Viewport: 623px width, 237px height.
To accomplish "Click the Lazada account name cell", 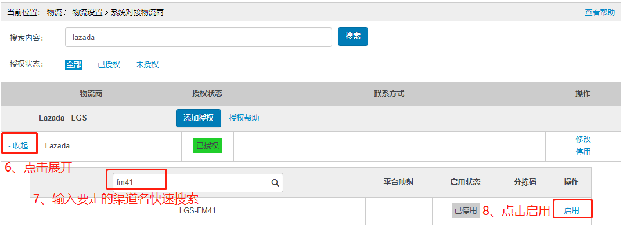I will click(x=57, y=146).
